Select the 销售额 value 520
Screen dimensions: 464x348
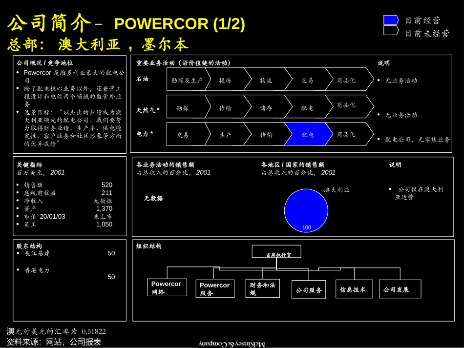[x=107, y=185]
